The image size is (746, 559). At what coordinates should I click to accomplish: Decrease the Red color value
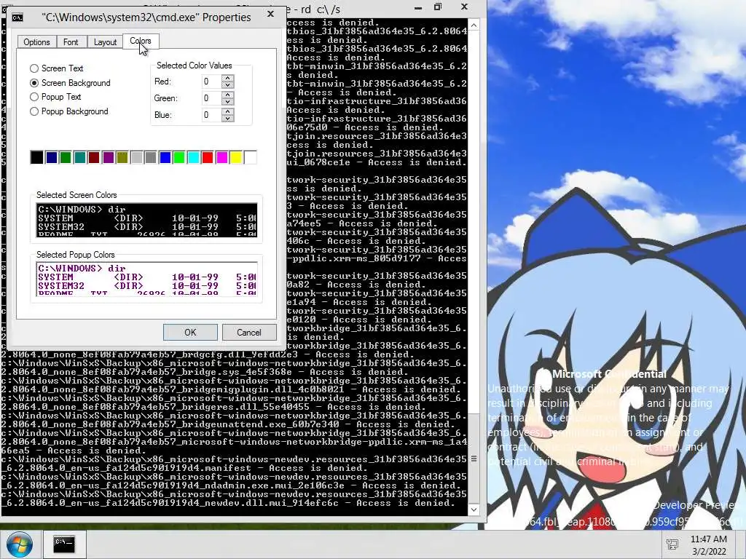coord(228,84)
